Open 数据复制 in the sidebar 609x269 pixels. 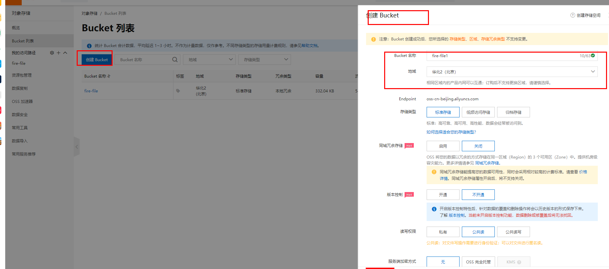20,88
